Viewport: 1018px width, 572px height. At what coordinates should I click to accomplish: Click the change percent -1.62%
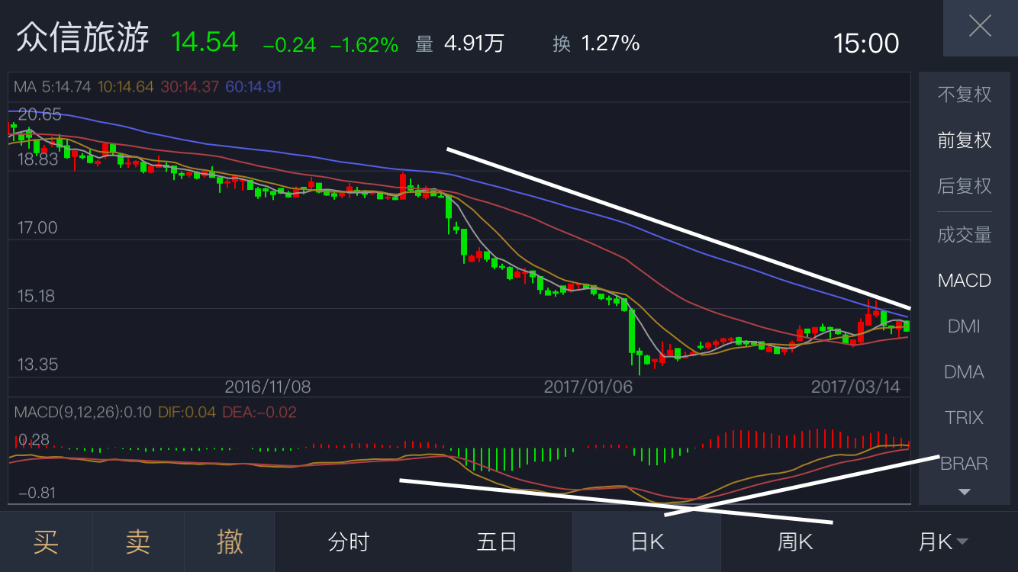click(x=364, y=45)
